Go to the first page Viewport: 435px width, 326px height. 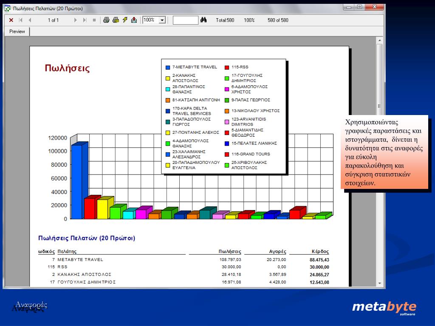(20, 20)
